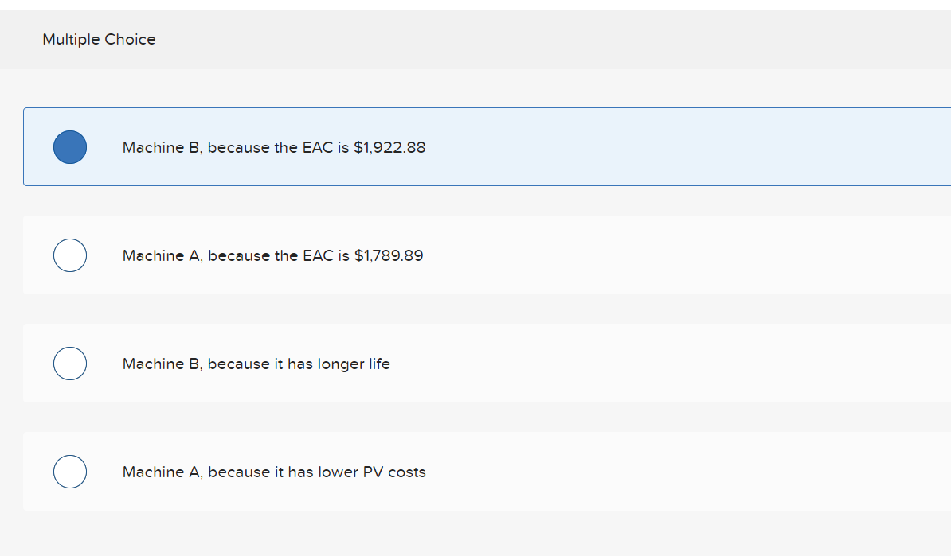Image resolution: width=951 pixels, height=556 pixels.
Task: Click the option mentioning lower PV costs
Action: pos(274,472)
